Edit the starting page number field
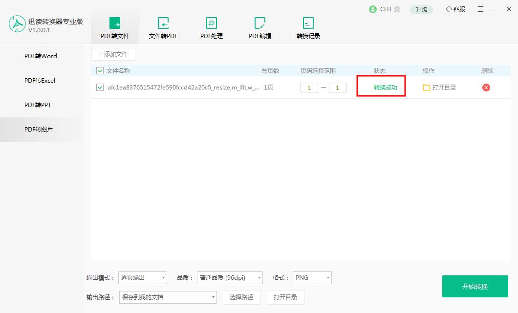Viewport: 518px width, 313px height. (309, 87)
